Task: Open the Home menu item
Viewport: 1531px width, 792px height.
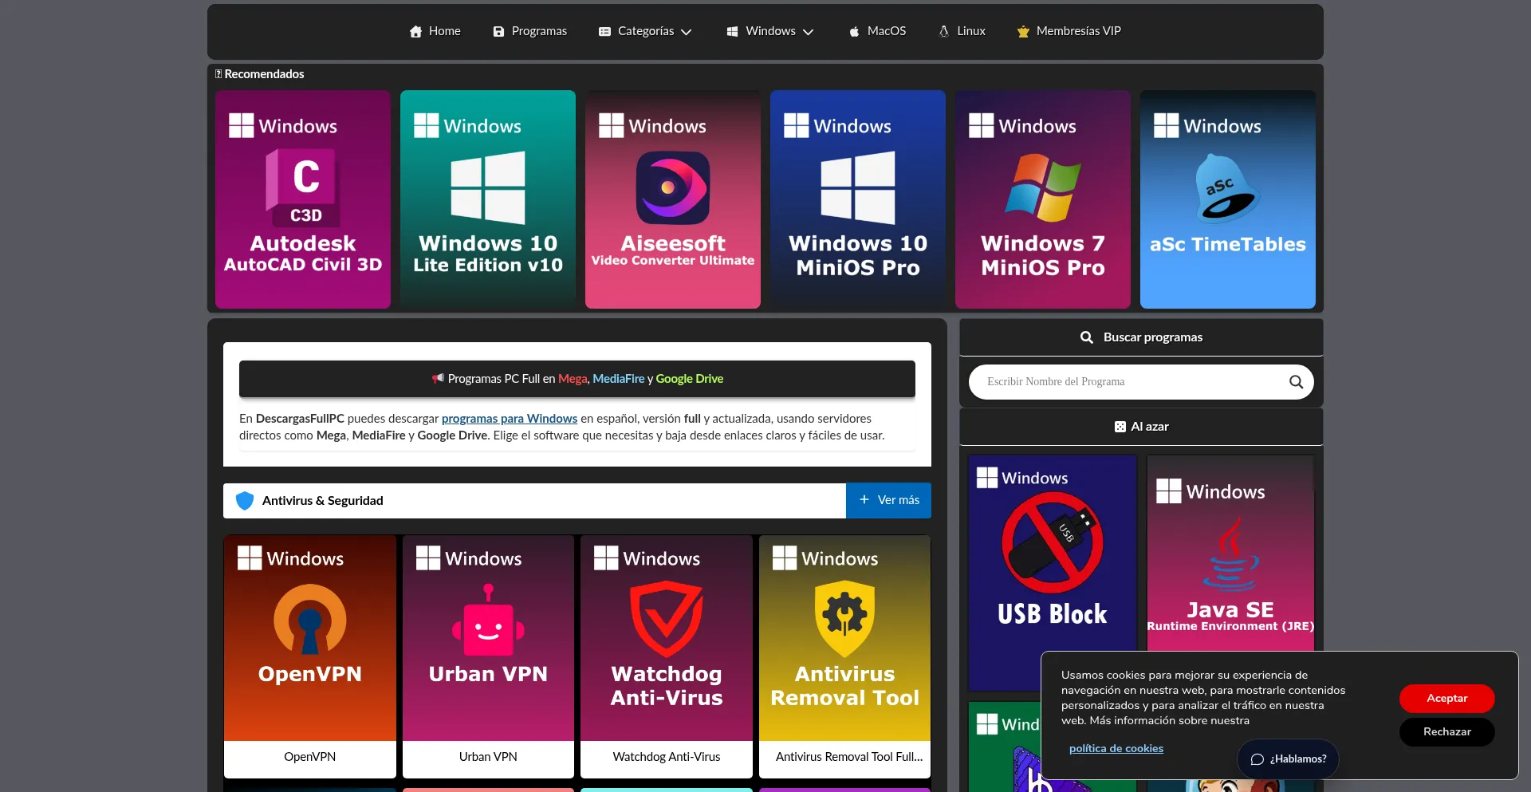Action: tap(444, 31)
